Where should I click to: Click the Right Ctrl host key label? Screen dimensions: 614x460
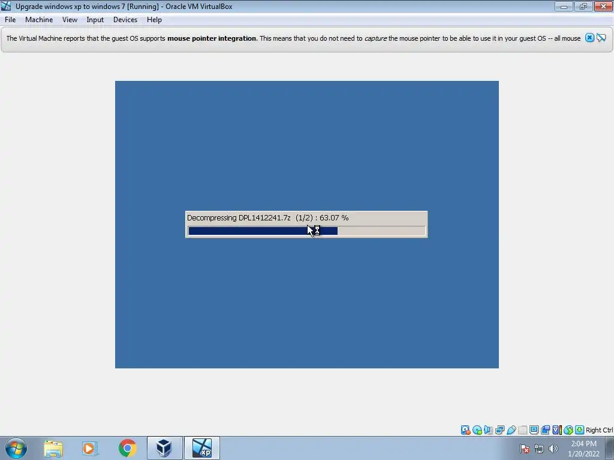point(600,430)
